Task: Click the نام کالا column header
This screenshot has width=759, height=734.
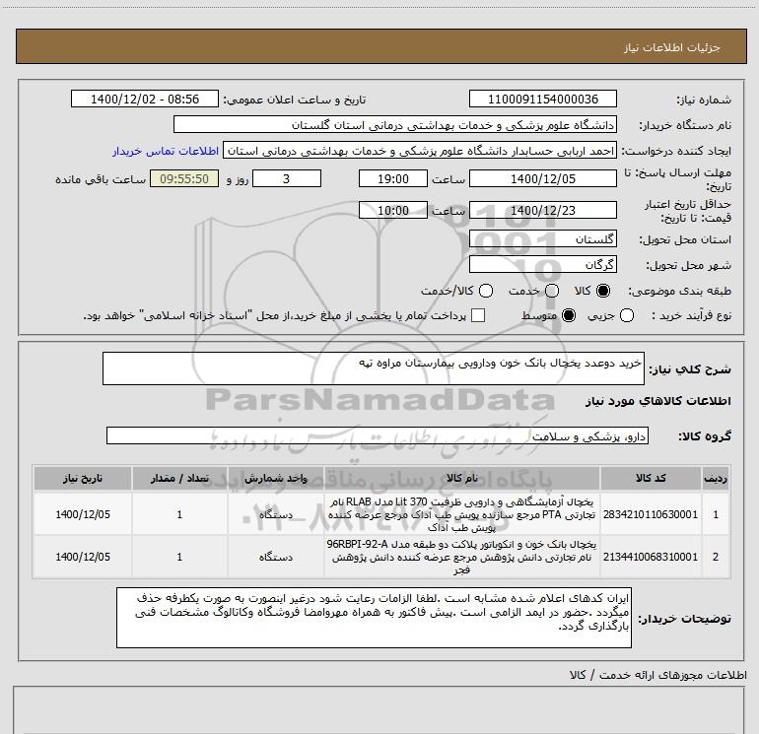Action: 461,479
